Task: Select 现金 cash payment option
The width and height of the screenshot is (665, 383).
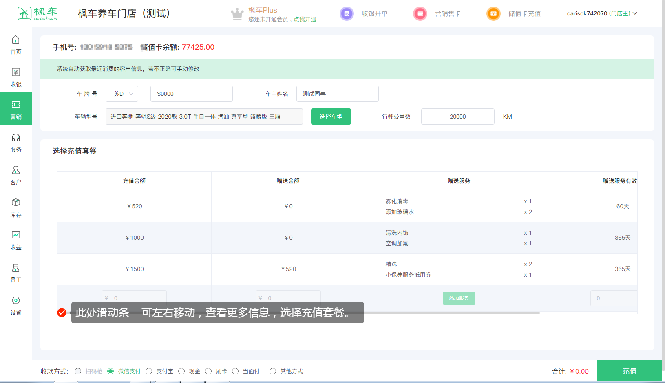Action: (x=181, y=371)
